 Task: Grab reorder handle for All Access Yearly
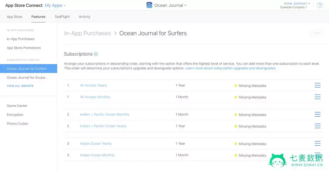point(317,85)
